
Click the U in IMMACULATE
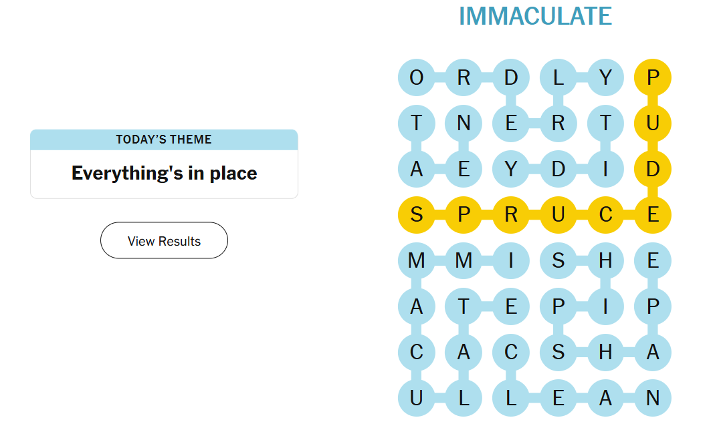pos(416,398)
